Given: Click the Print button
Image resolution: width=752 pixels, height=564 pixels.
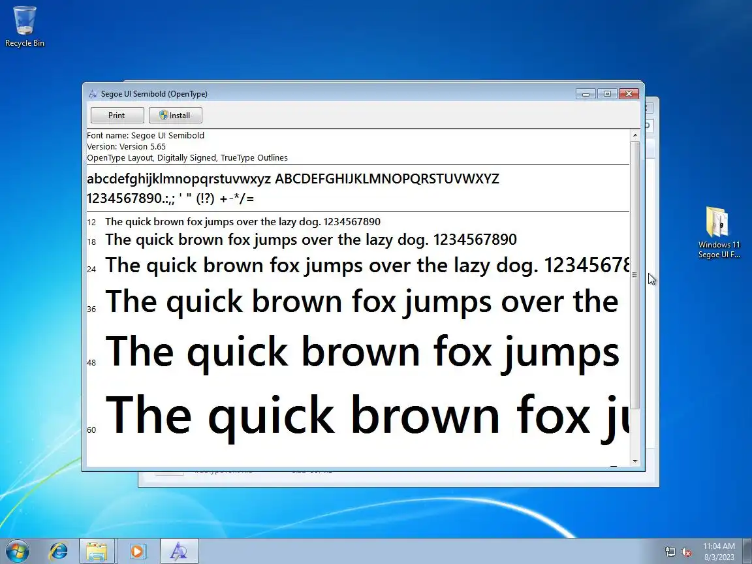Looking at the screenshot, I should pos(117,115).
